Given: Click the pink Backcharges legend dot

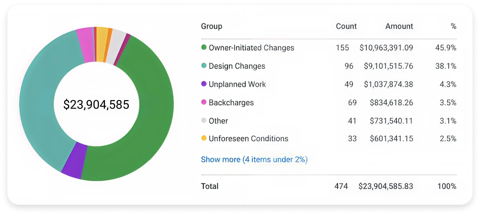Looking at the screenshot, I should click(204, 102).
